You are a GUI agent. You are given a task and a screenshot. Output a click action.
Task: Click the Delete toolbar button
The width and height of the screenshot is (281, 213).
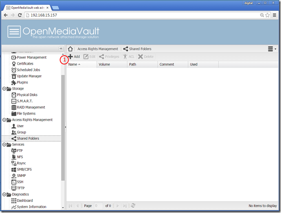pyautogui.click(x=146, y=57)
